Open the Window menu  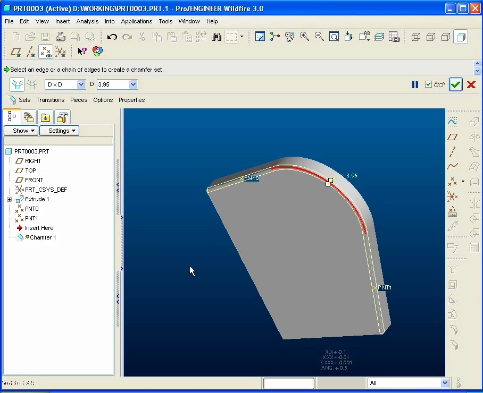click(x=189, y=21)
